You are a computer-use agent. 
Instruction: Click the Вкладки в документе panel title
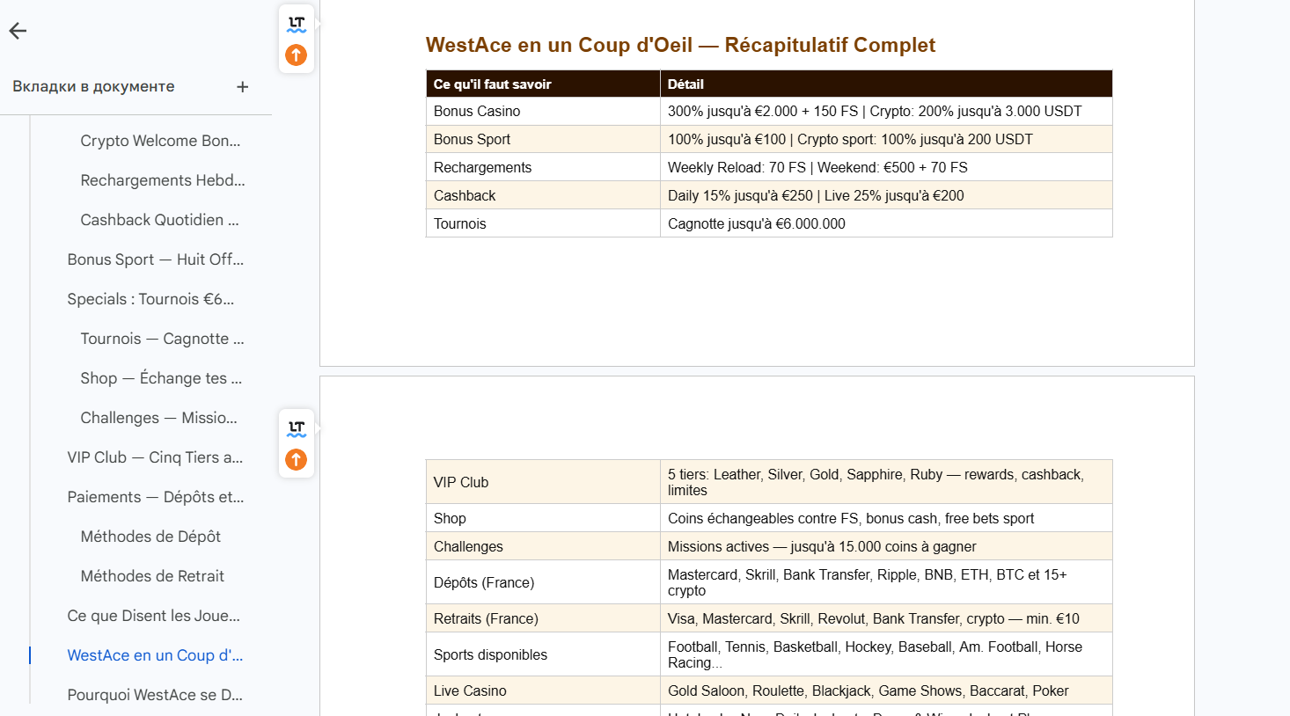tap(93, 86)
